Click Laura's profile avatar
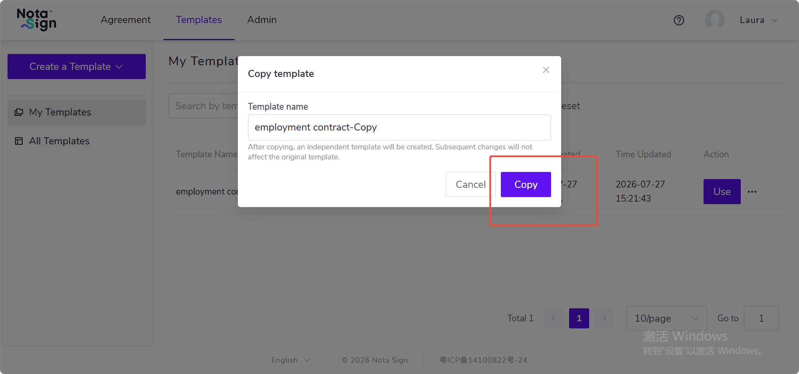The image size is (799, 374). point(714,20)
